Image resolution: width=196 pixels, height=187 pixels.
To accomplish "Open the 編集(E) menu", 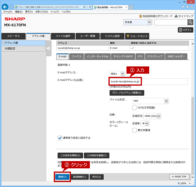I will click(19, 12).
